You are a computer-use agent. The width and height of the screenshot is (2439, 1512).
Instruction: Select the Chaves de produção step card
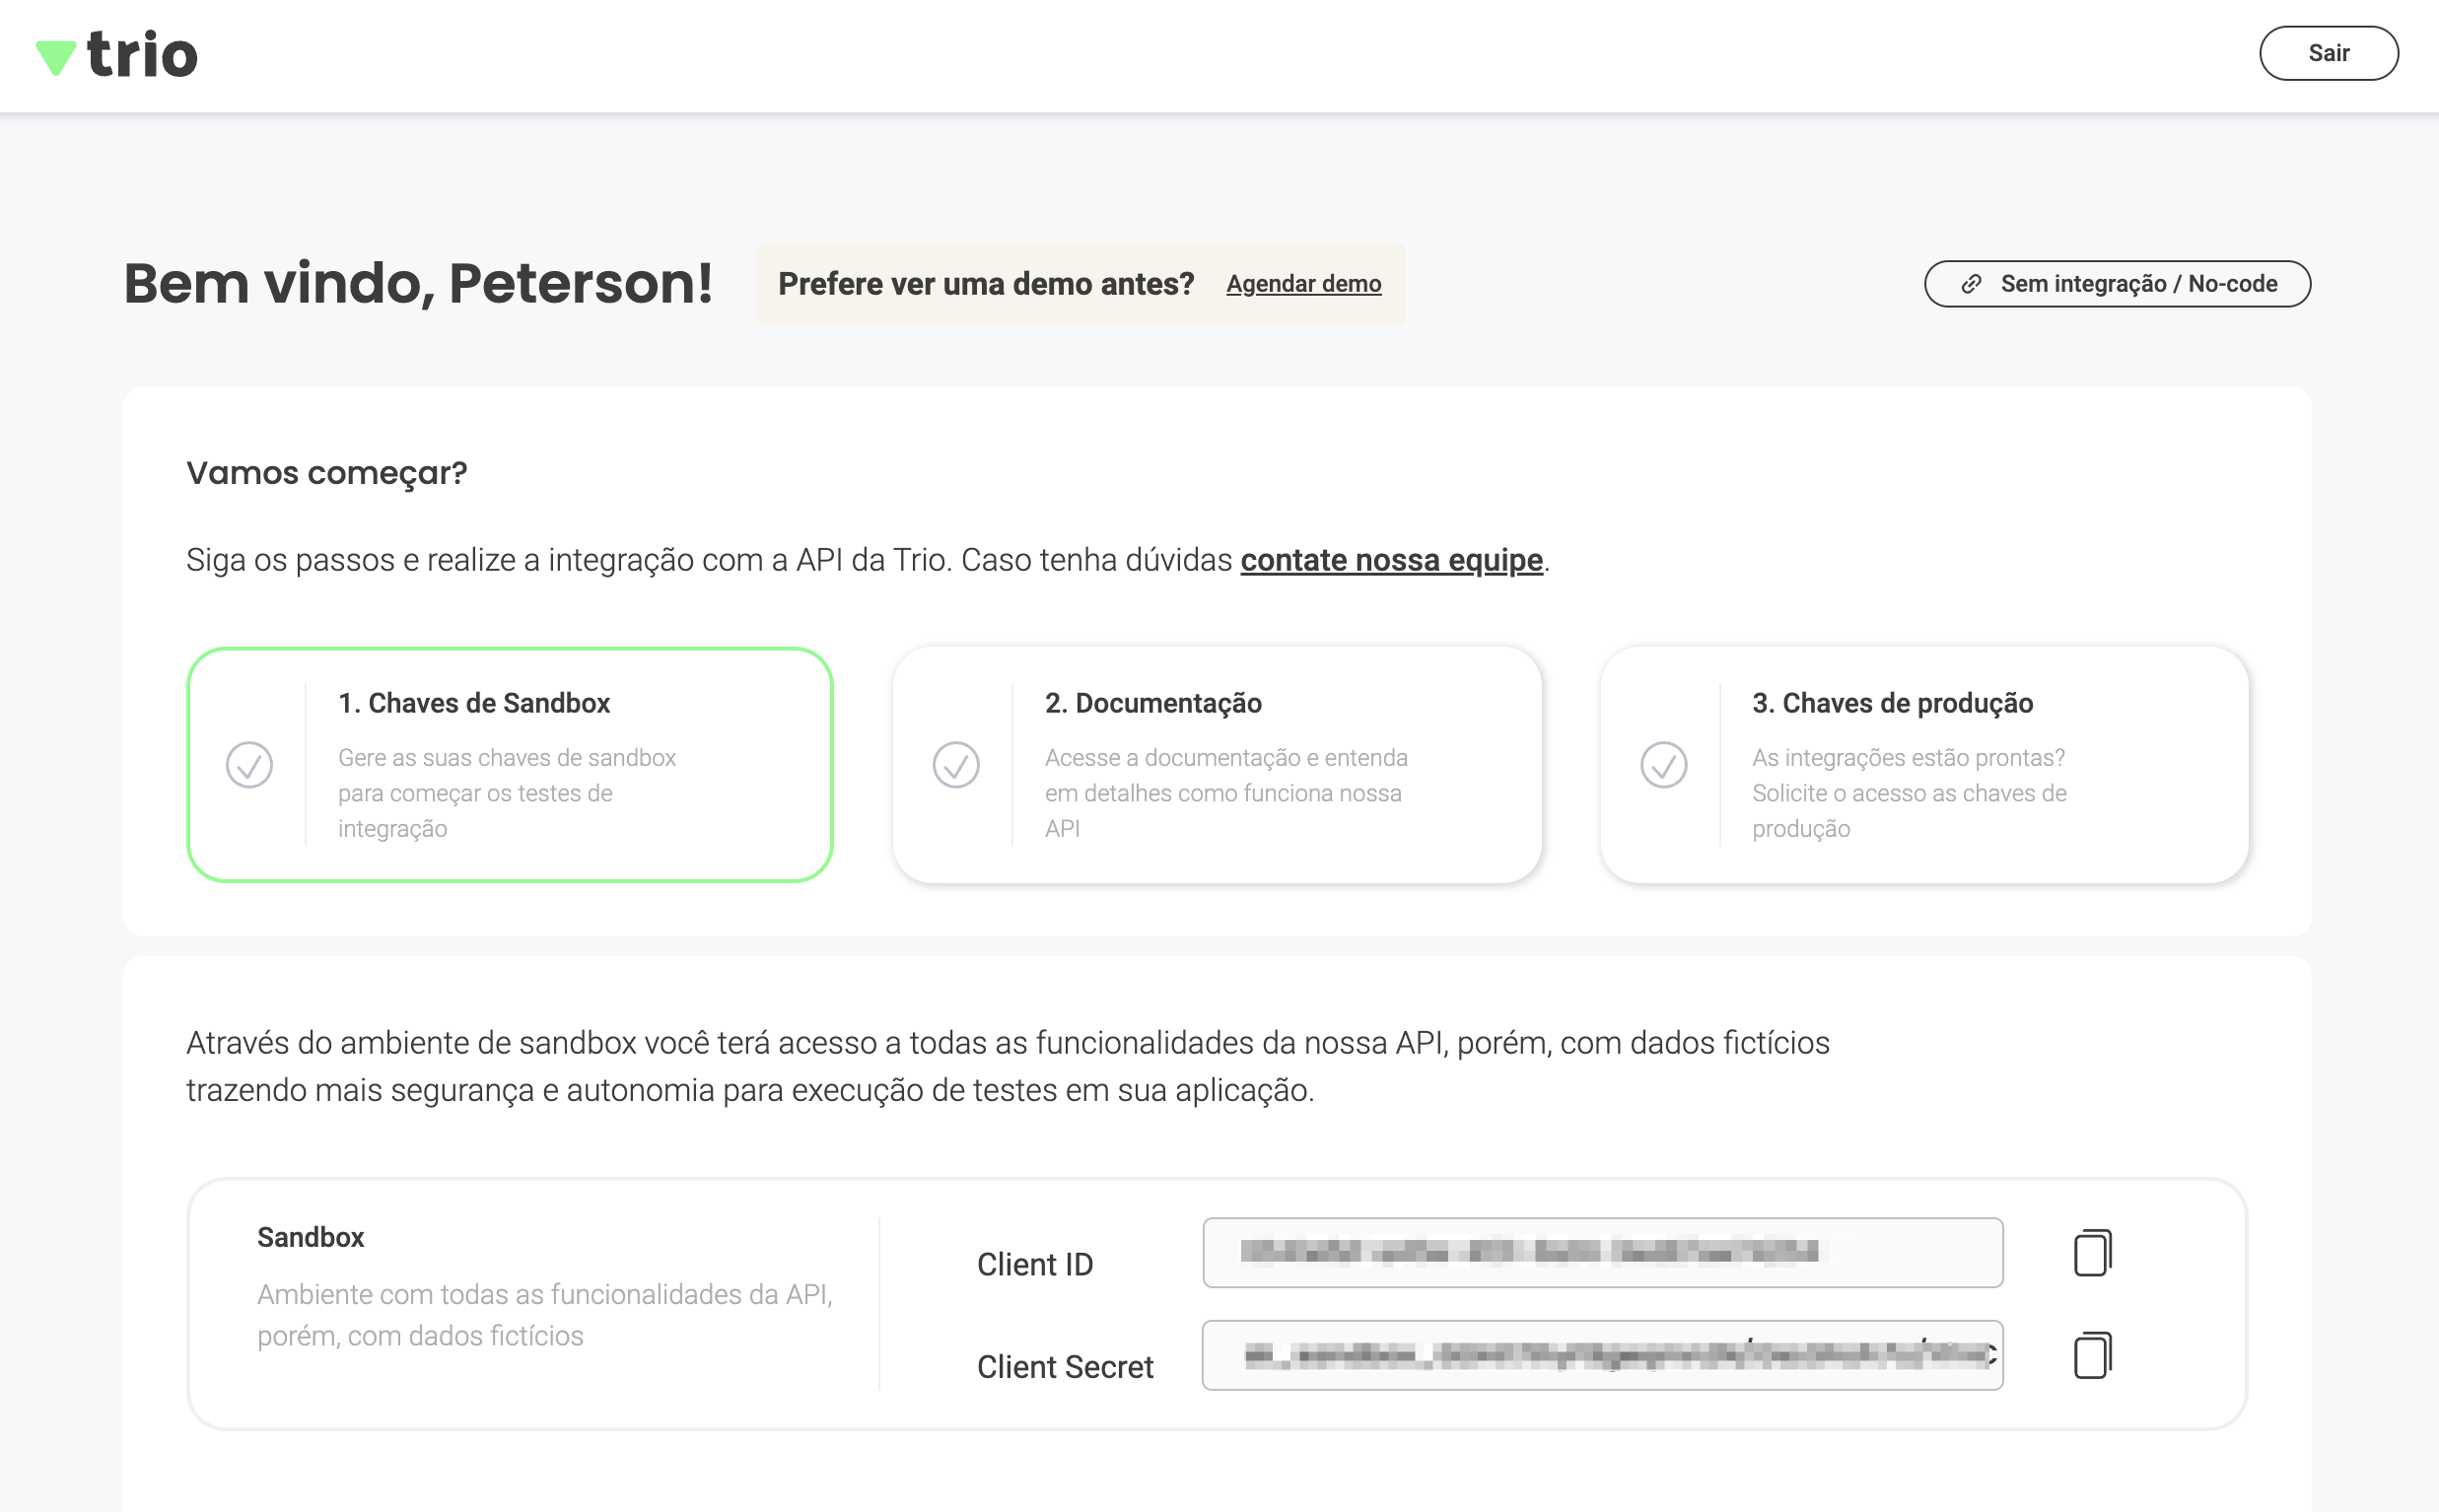point(1924,765)
